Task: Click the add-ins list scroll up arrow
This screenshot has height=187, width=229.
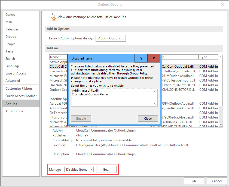Action: tap(221, 57)
